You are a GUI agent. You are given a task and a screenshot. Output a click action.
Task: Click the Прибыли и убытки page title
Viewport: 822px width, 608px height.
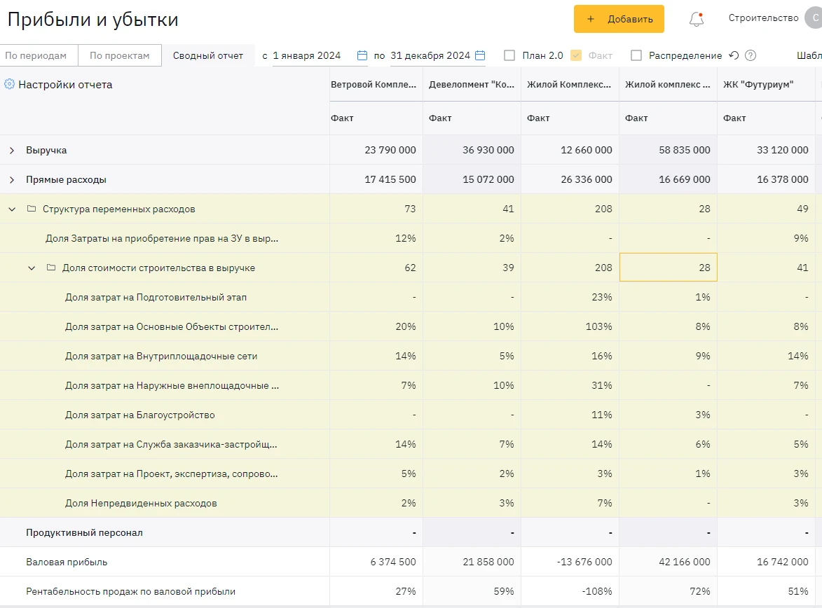click(x=93, y=20)
